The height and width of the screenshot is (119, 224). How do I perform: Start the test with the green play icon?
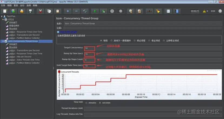(x=95, y=11)
